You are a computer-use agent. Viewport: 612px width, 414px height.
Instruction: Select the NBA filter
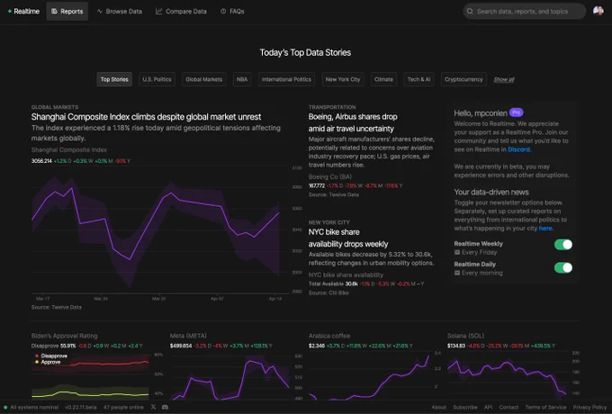(242, 79)
